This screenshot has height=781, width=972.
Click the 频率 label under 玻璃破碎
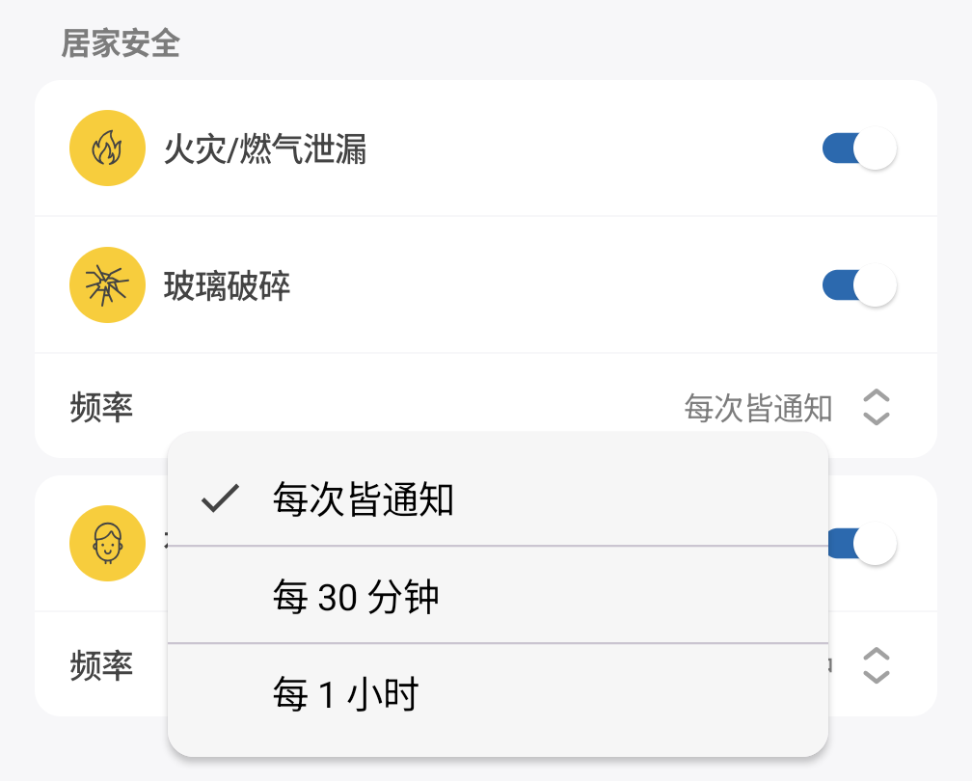pyautogui.click(x=101, y=408)
